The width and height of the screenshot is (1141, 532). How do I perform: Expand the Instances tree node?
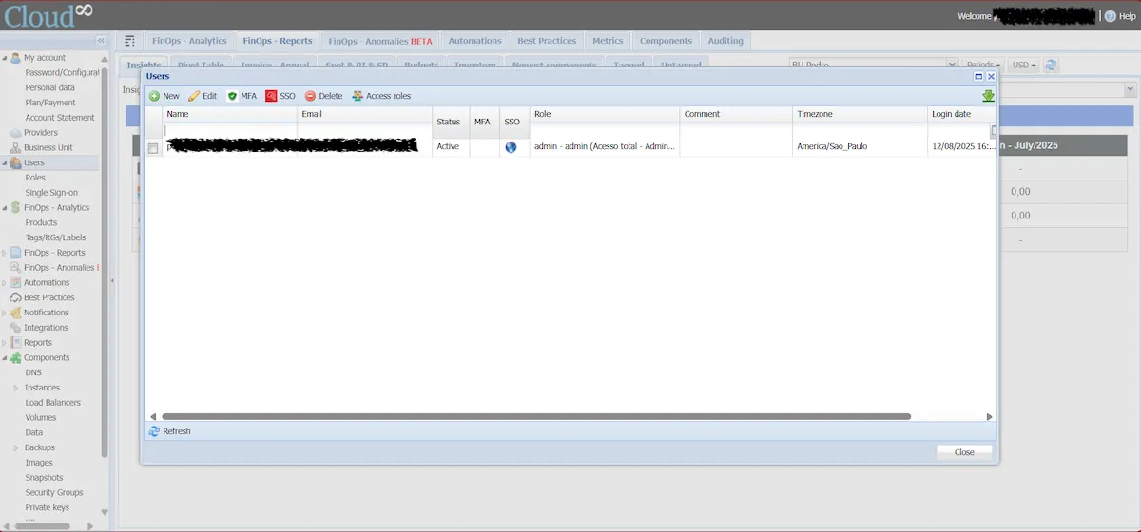click(15, 388)
